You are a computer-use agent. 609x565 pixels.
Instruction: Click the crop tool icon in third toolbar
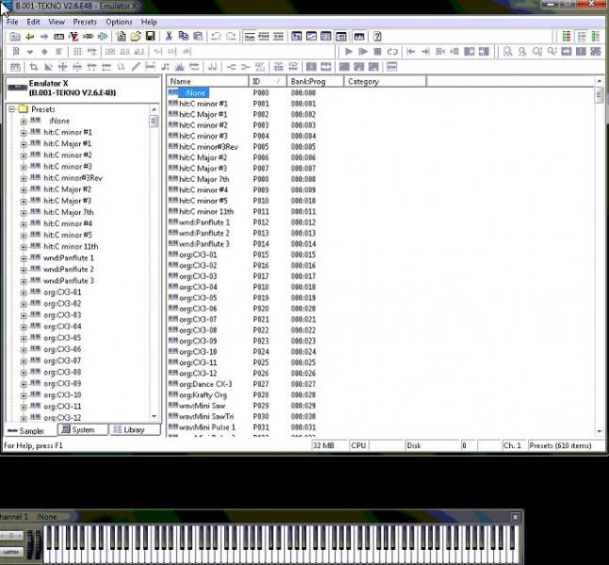[34, 67]
